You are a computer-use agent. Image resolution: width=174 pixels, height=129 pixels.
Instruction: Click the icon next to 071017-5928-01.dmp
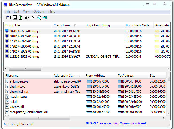coord(7,52)
